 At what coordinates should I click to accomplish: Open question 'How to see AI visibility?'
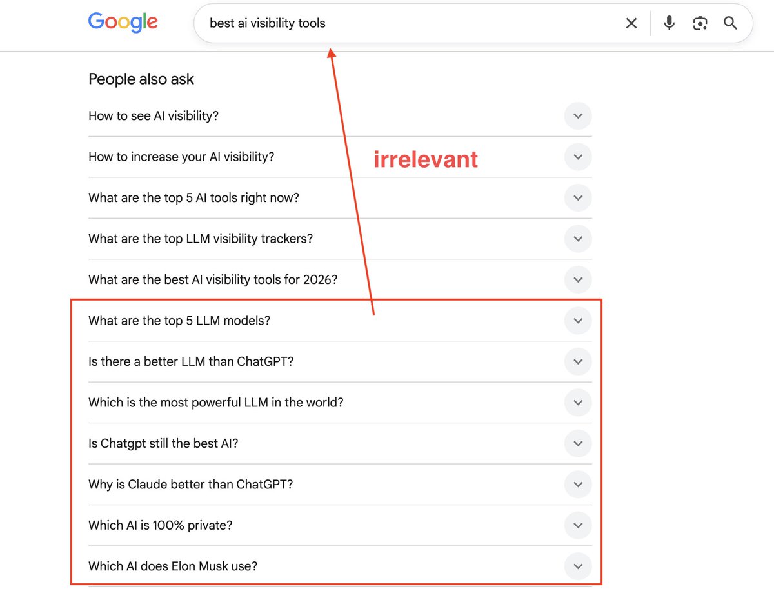click(154, 116)
